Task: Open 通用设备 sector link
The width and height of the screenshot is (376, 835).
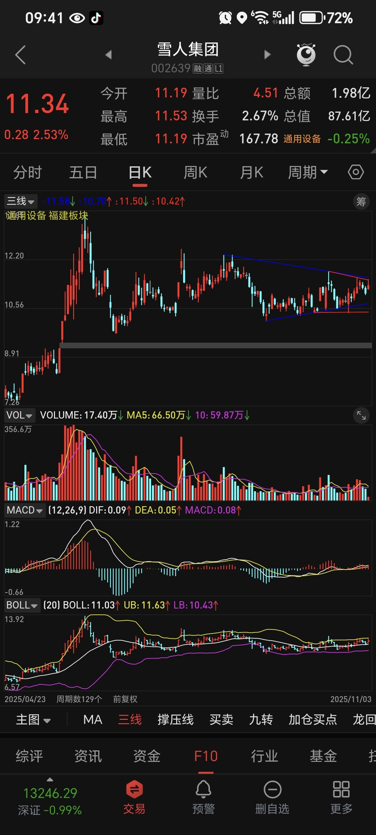Action: (302, 139)
